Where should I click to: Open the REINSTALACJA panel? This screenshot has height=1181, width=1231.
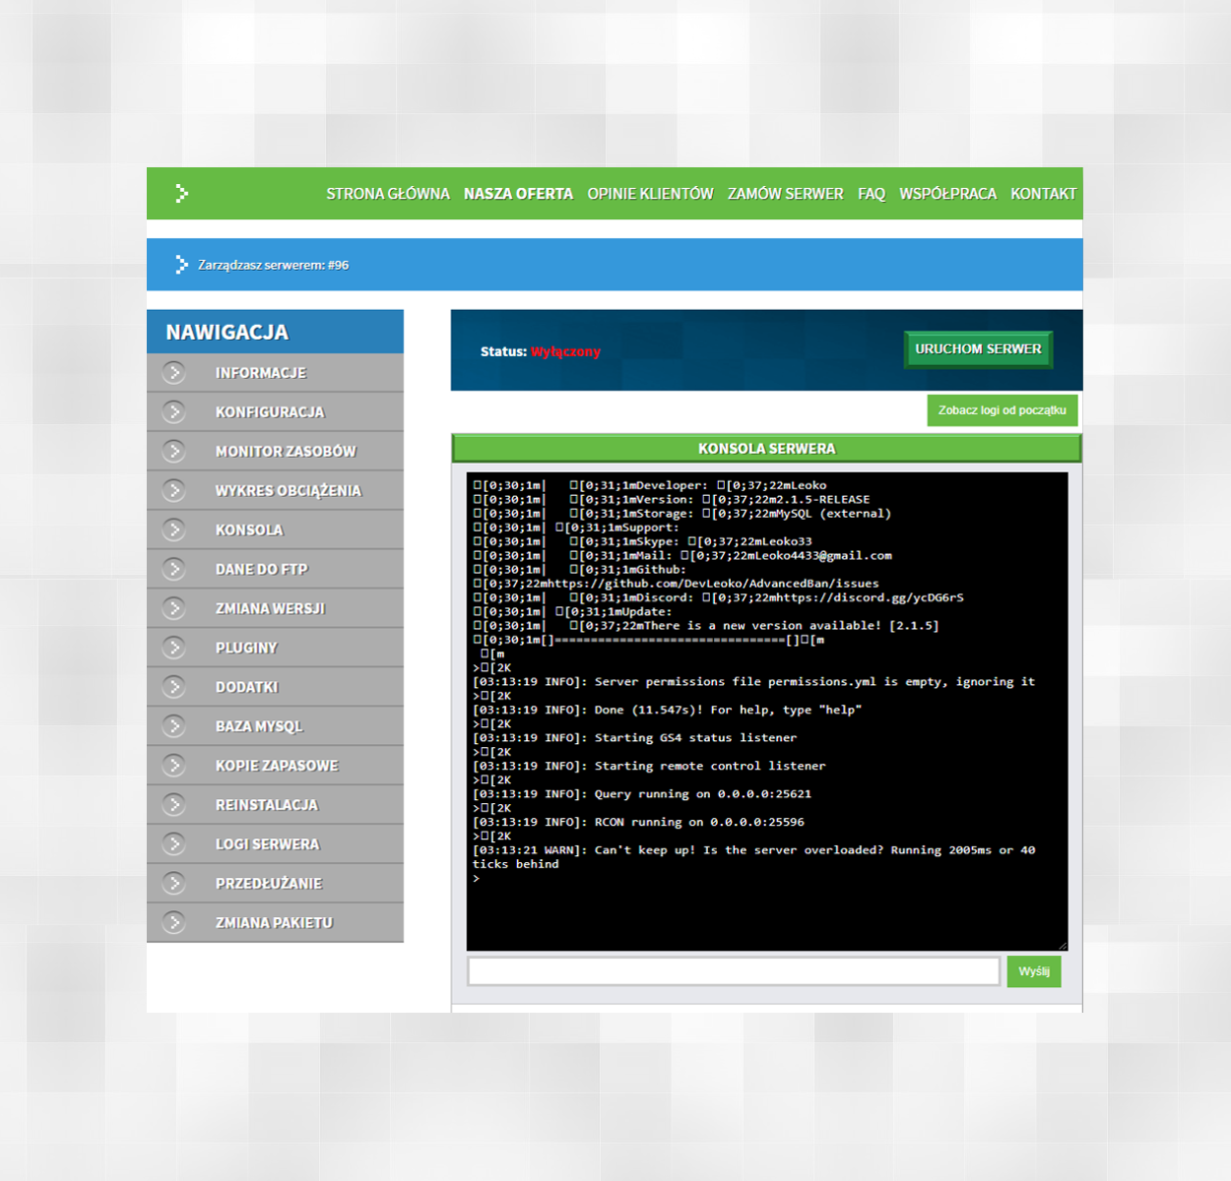[x=267, y=804]
